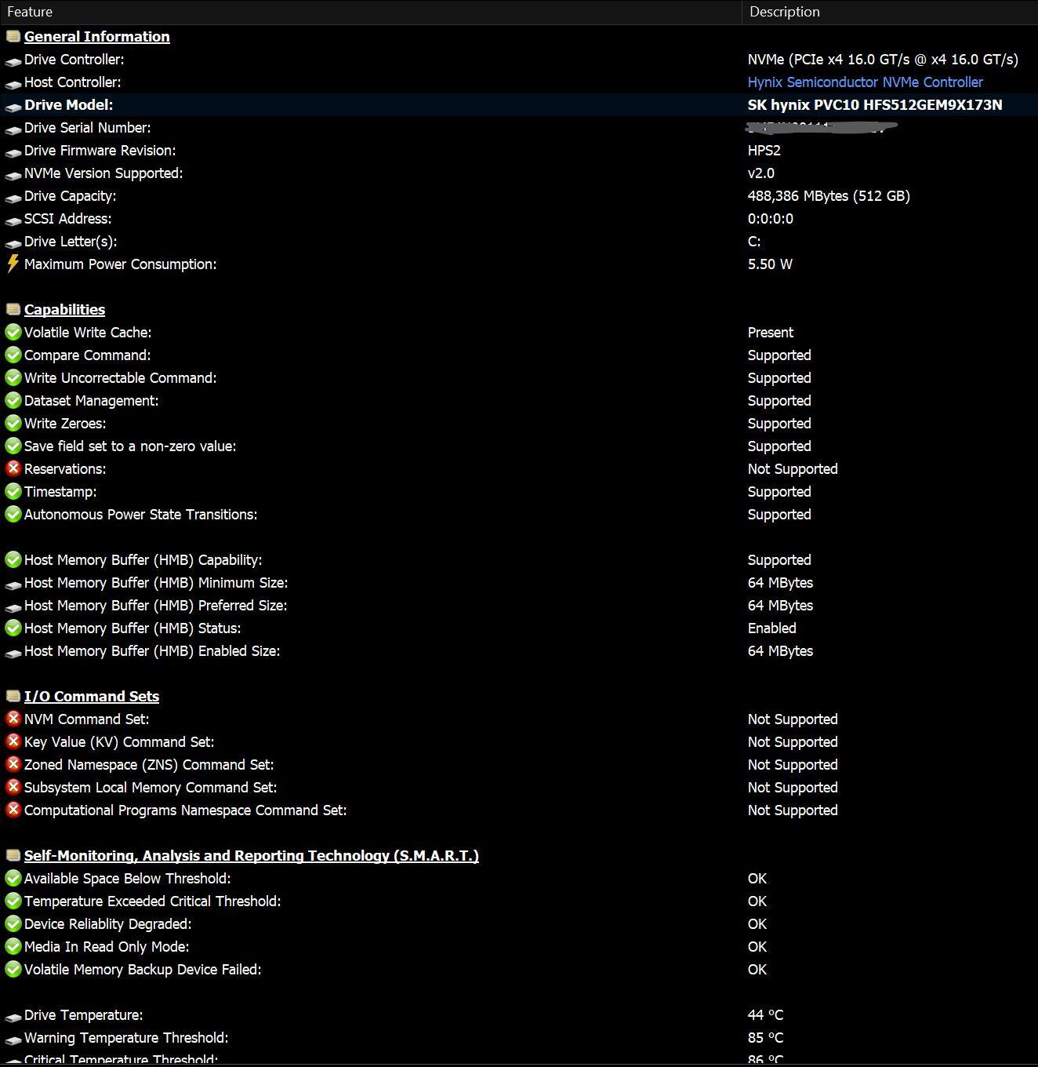Click the red X icon beside NVM Command Set
The height and width of the screenshot is (1067, 1038).
[x=13, y=719]
